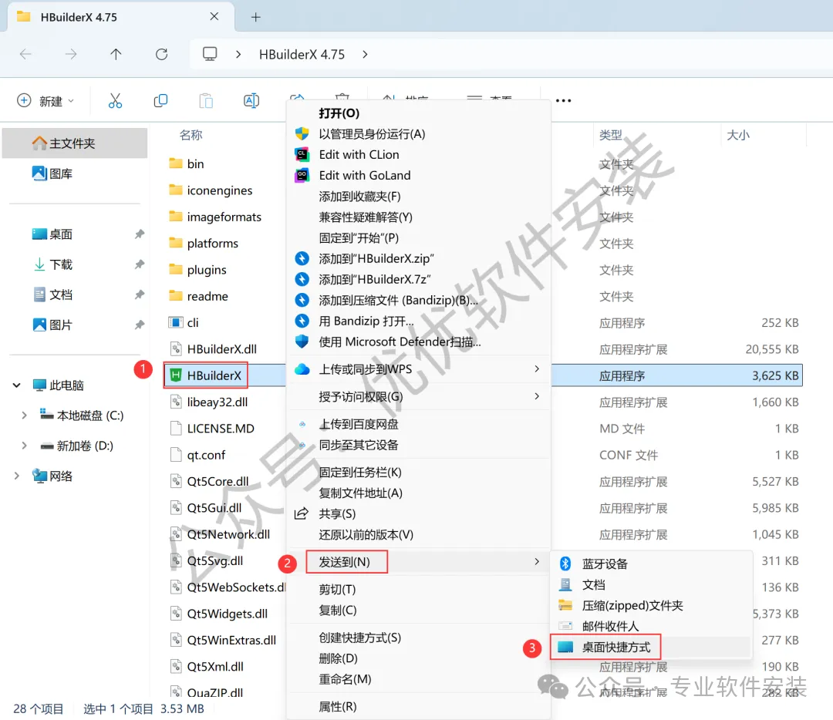
Task: Click the GoLand icon in context menu
Action: pos(302,175)
